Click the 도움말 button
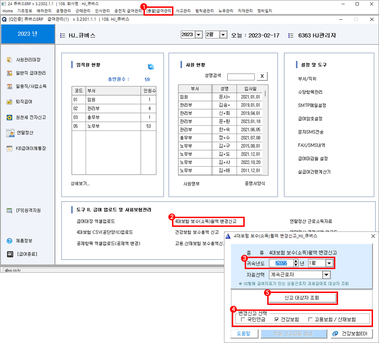Screen dimensions: 379x343 tap(244, 333)
